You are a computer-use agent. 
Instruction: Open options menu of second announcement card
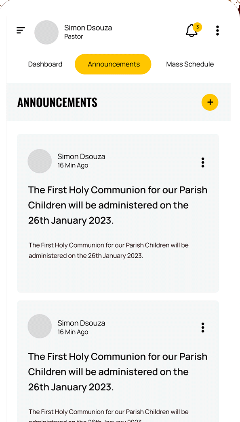[203, 328]
